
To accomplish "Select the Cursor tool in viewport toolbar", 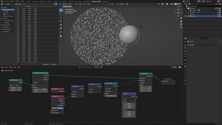I will coord(61,14).
